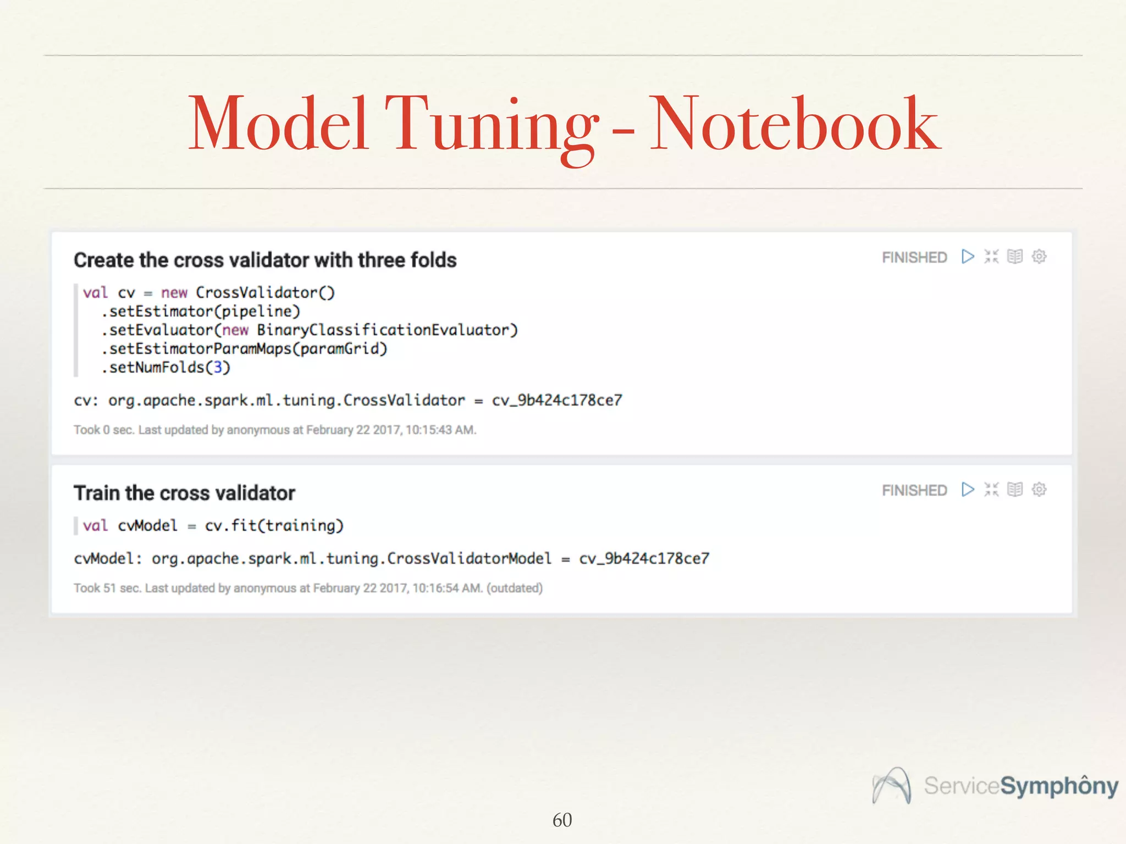Click FINISHED status of first paragraph
The width and height of the screenshot is (1126, 844).
pos(914,258)
